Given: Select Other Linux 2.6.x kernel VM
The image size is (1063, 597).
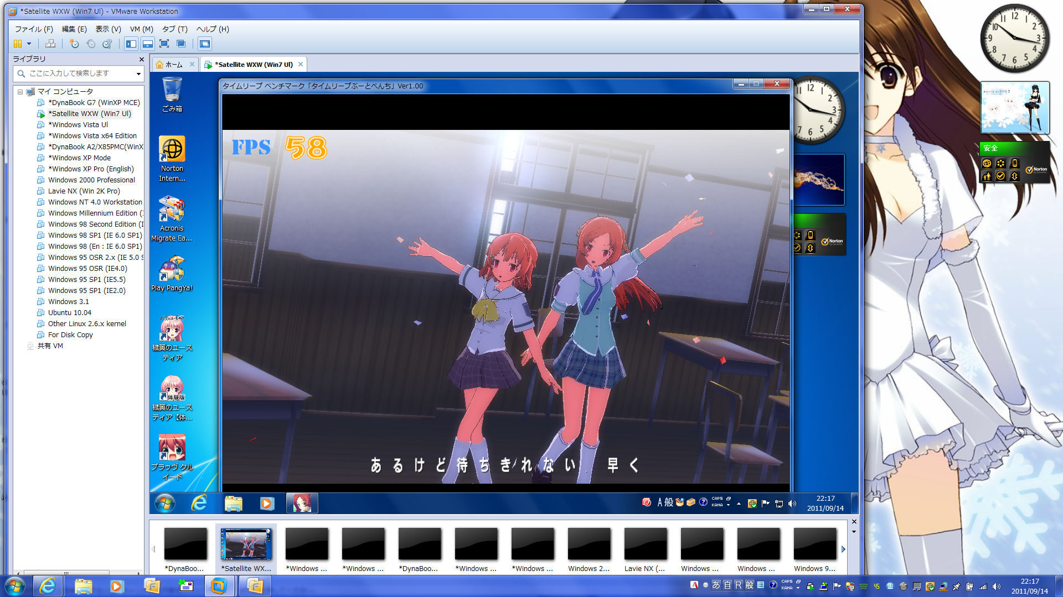Looking at the screenshot, I should (87, 323).
